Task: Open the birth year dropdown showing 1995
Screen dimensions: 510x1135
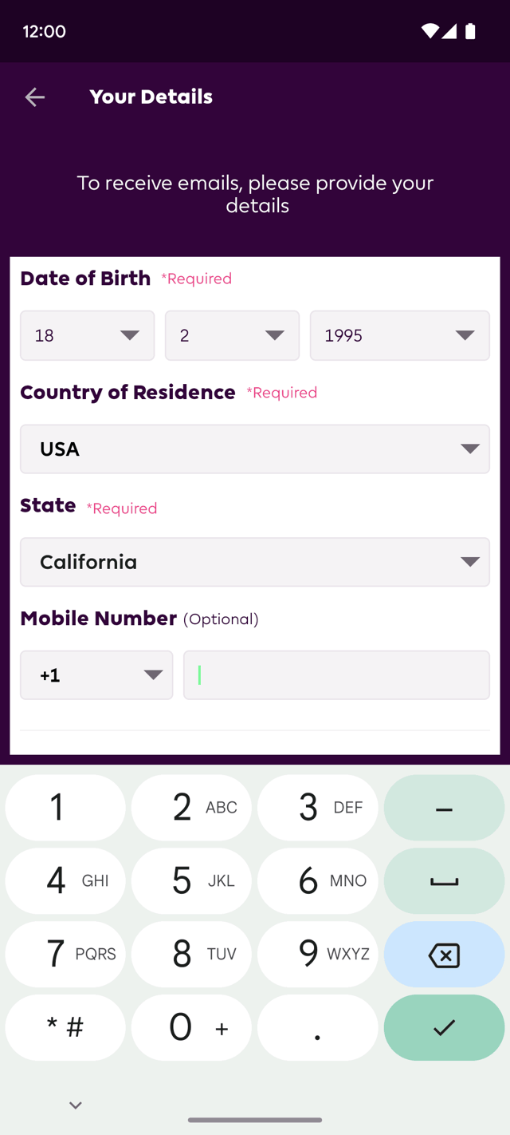Action: pos(400,335)
